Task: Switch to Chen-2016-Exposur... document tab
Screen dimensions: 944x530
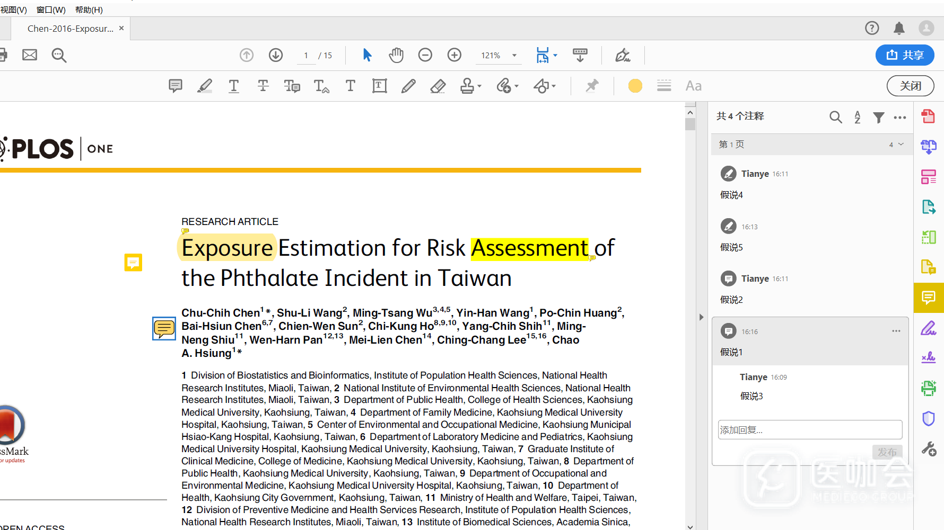Action: (70, 29)
